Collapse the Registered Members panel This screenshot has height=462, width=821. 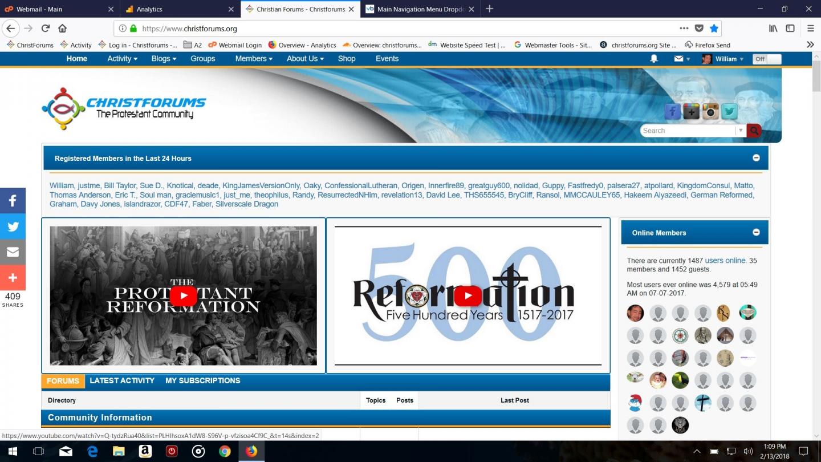[x=756, y=158]
